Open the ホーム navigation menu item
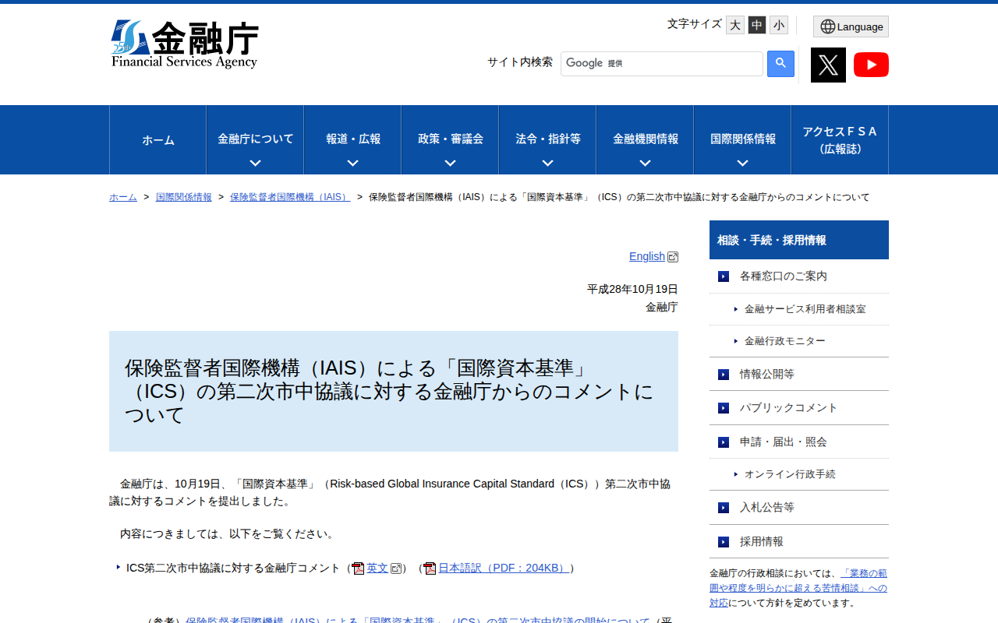Viewport: 998px width, 623px height. (157, 139)
